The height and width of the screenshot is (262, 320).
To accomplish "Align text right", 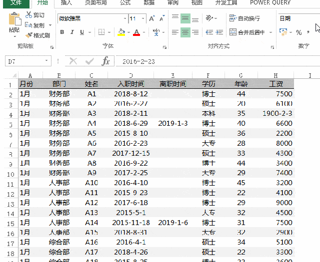I will (195, 32).
